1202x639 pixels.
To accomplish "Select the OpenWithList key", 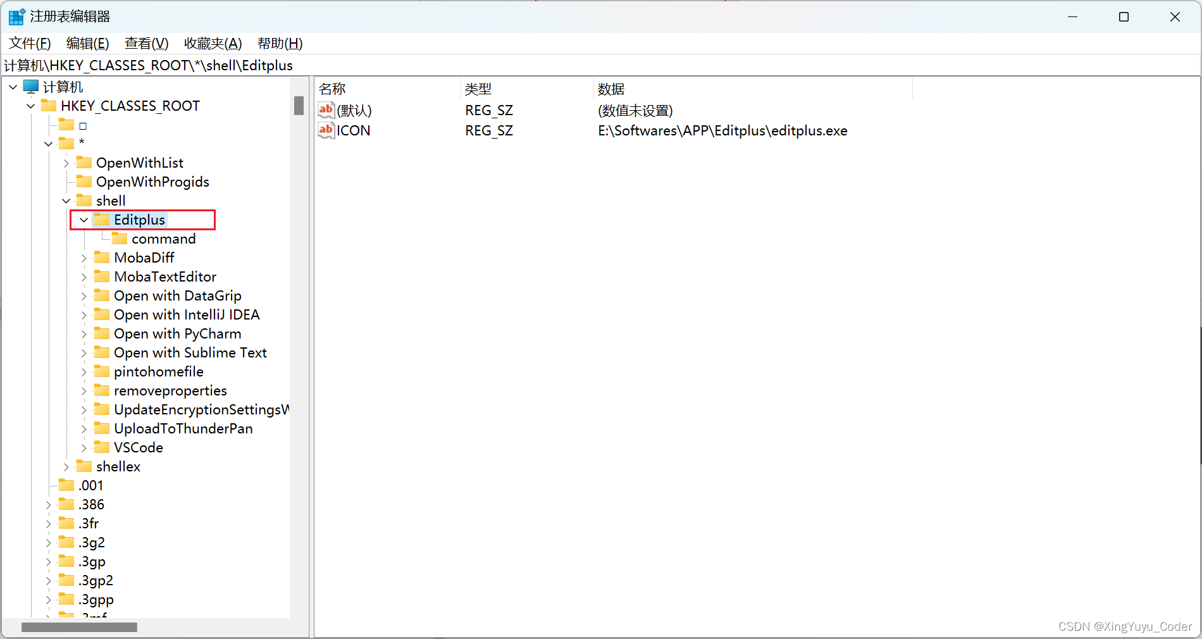I will coord(140,163).
